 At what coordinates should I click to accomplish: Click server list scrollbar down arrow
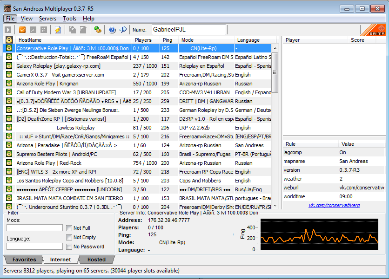tap(275, 206)
